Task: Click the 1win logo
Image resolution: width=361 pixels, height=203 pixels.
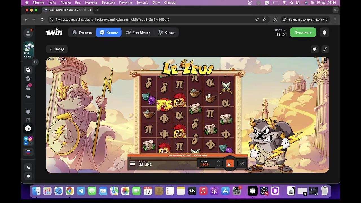Action: pos(54,32)
